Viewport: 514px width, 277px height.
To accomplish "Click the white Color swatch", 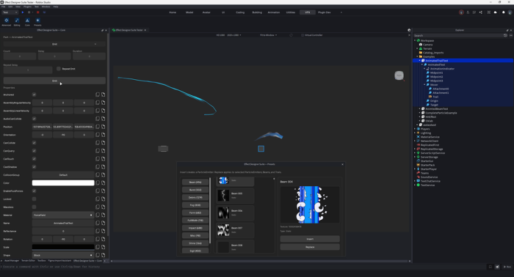I will click(x=63, y=182).
